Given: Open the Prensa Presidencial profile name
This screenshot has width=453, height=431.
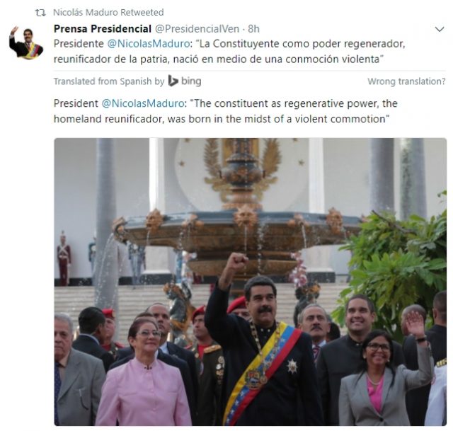Looking at the screenshot, I should [103, 29].
